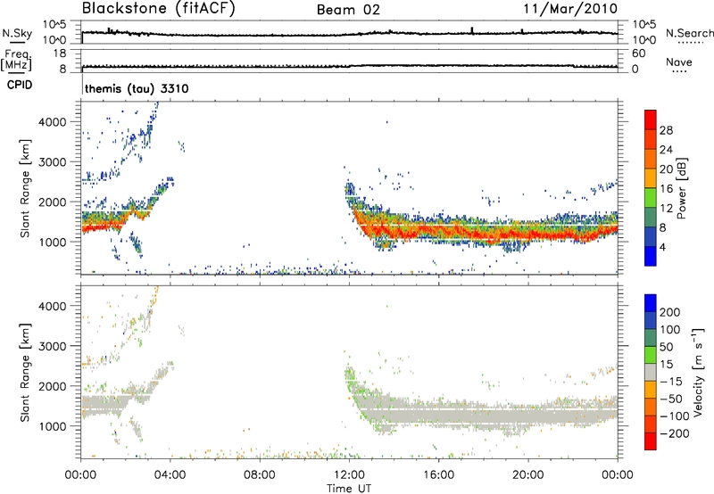Screen dimensions: 714x494
Task: Click the green 12–16 dB colorbar segment
Action: pyautogui.click(x=651, y=198)
